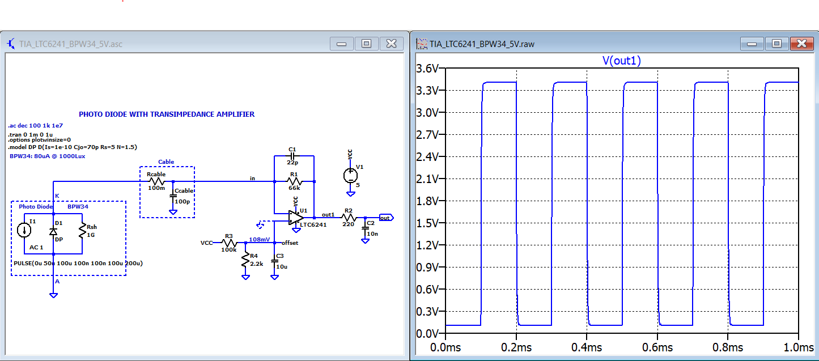The width and height of the screenshot is (819, 361).
Task: Click the 0.4ms time axis label
Action: pyautogui.click(x=587, y=347)
